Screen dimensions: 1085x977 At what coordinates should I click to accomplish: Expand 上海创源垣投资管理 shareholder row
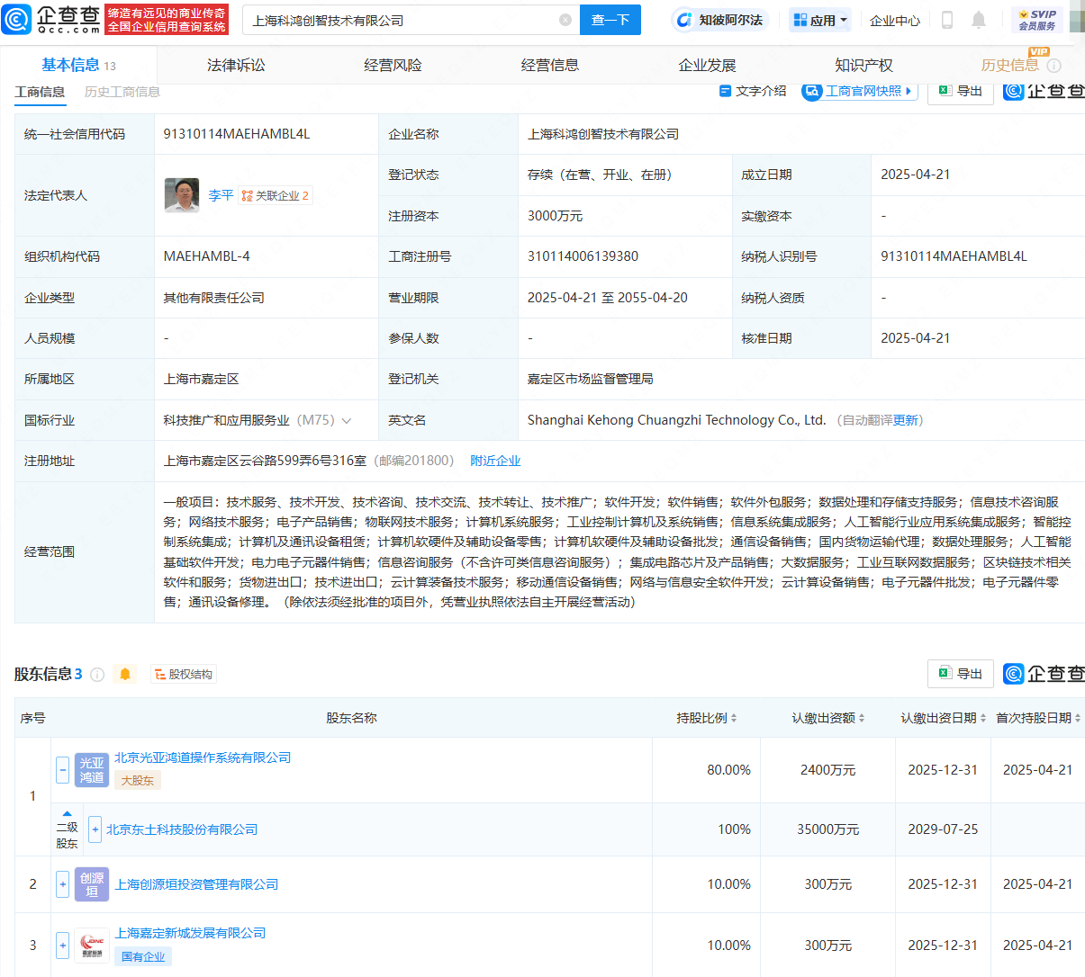[63, 884]
